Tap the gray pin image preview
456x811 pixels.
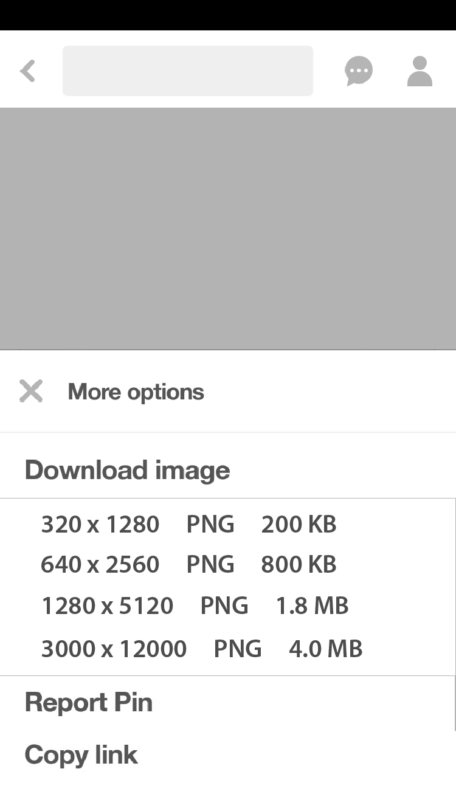[228, 229]
